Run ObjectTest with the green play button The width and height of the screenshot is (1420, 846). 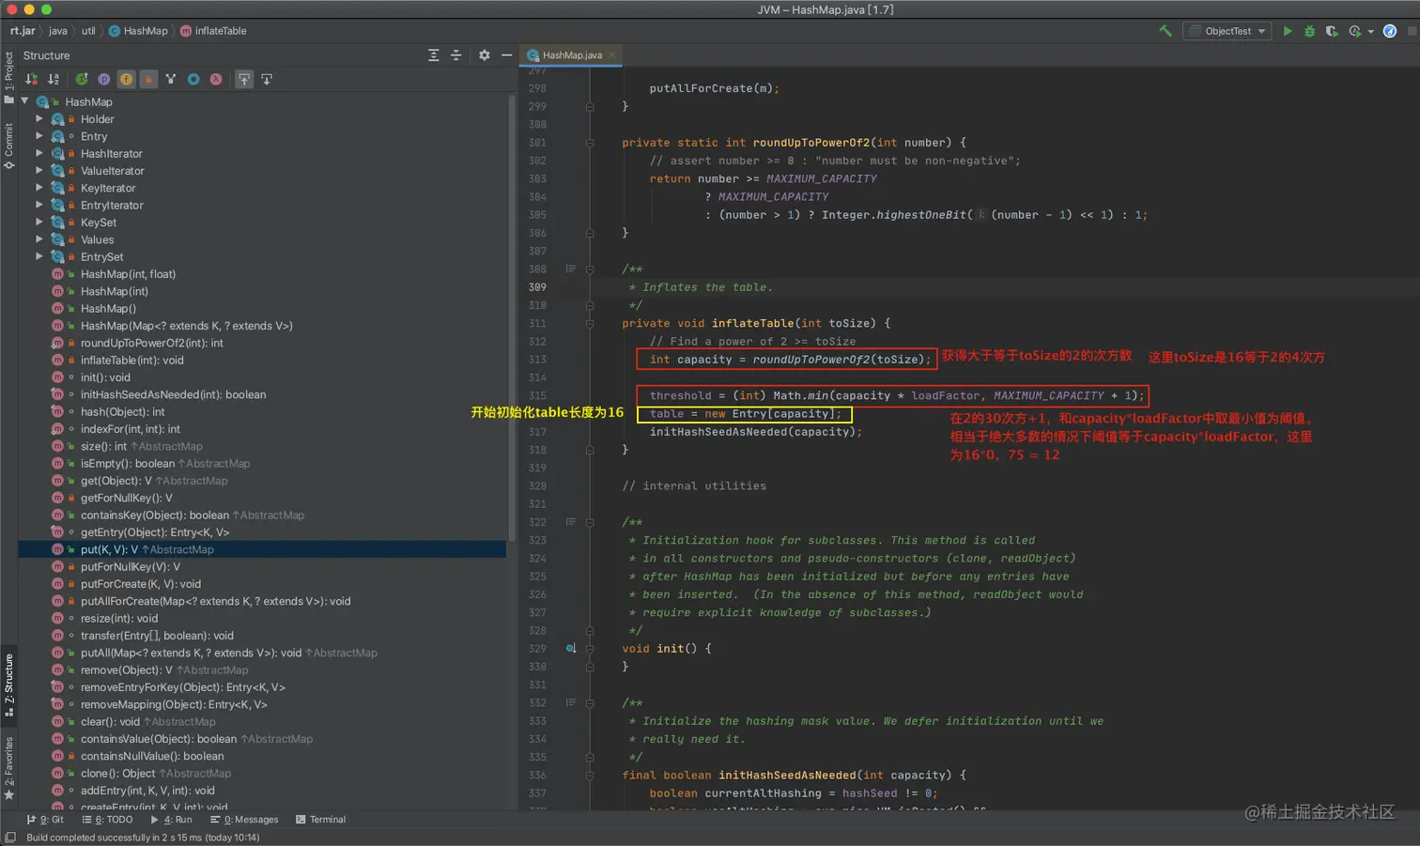point(1288,31)
